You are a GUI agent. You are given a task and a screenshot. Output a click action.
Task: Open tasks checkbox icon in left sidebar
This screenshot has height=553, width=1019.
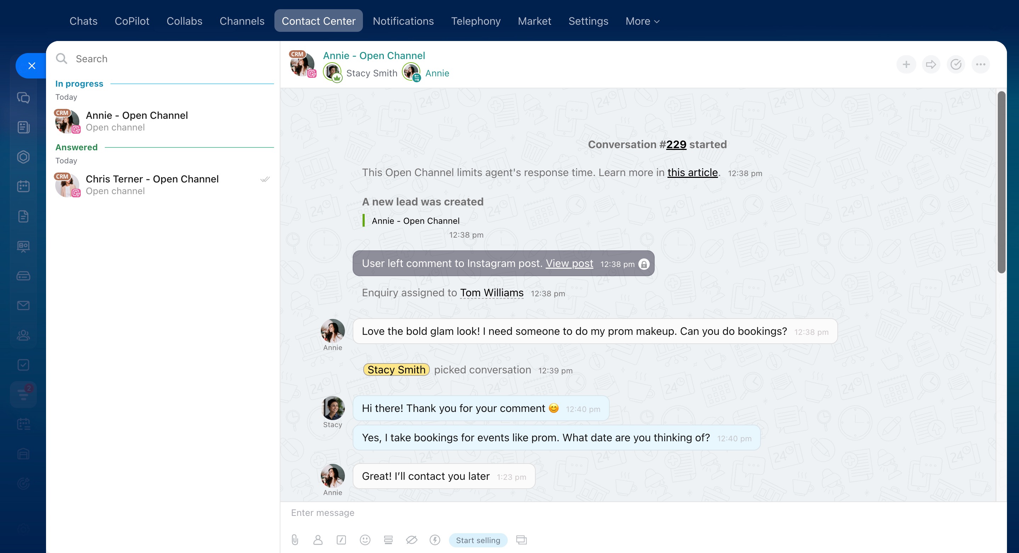[x=23, y=365]
